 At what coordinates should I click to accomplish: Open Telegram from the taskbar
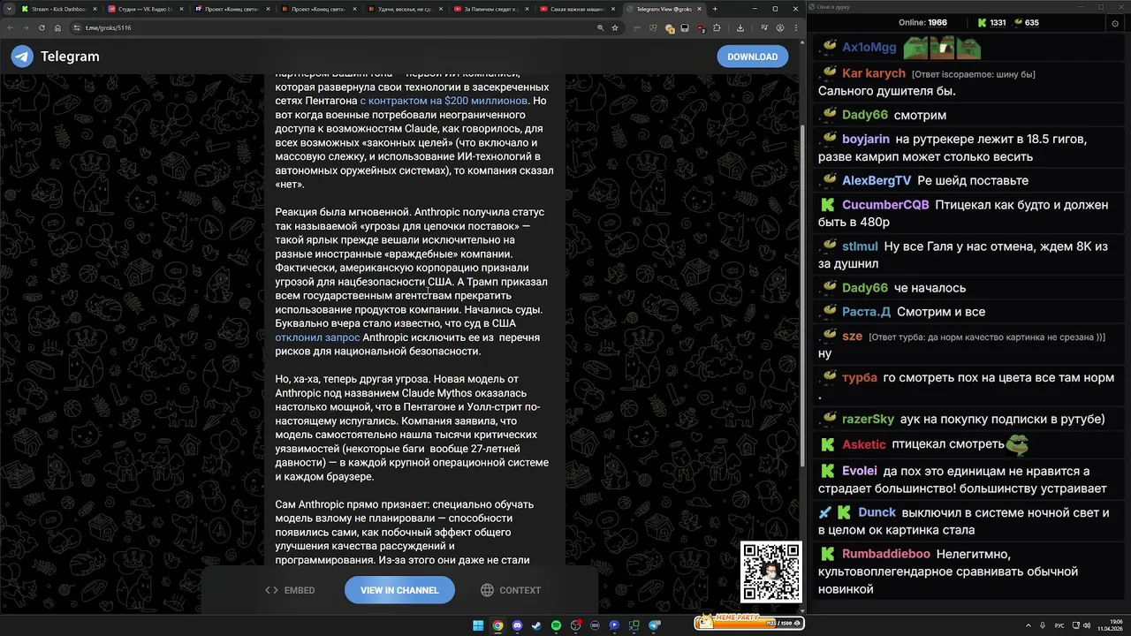tap(655, 625)
